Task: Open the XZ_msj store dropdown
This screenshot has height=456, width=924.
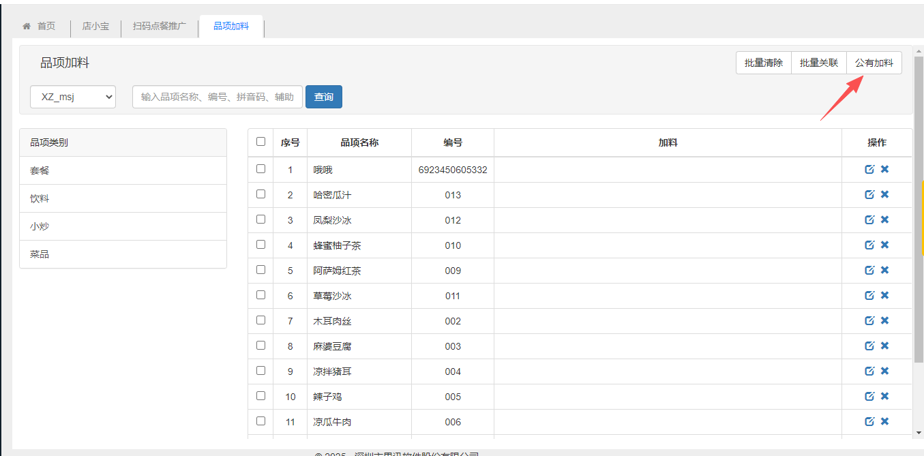Action: (x=73, y=97)
